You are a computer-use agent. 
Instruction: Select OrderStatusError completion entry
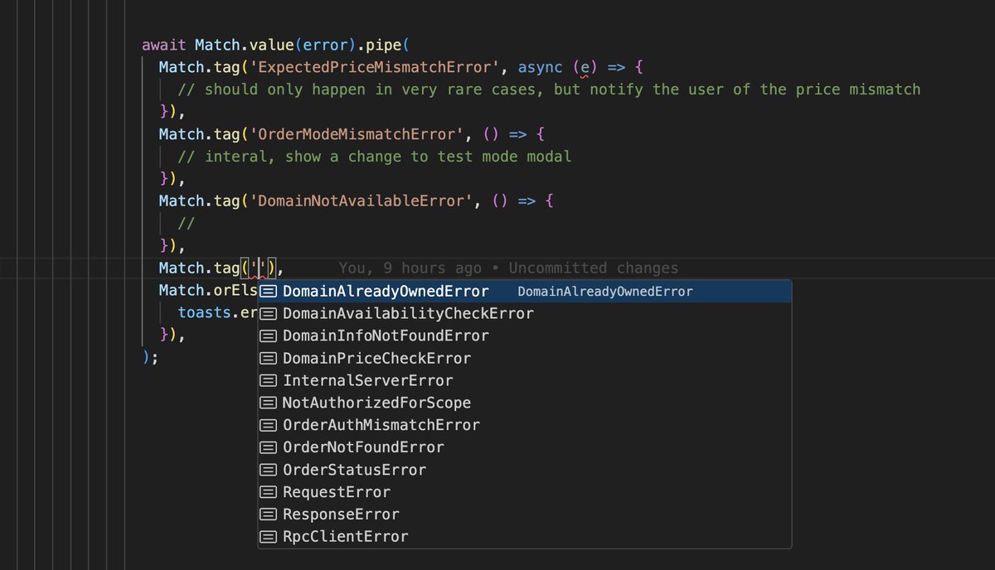click(x=525, y=470)
